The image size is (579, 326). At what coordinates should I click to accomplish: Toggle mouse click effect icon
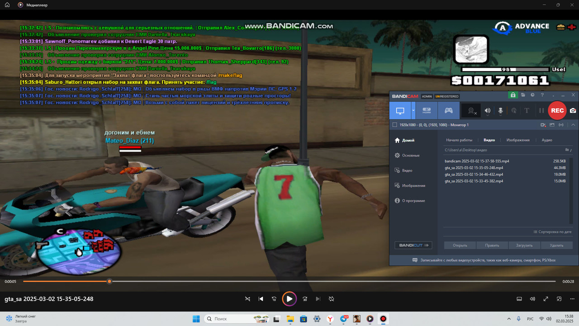point(514,110)
